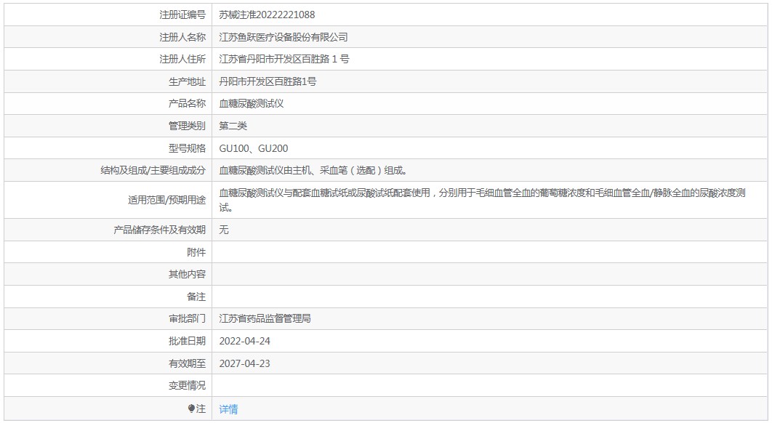The width and height of the screenshot is (772, 423).
Task: Click the 注册人名称 label
Action: [182, 37]
